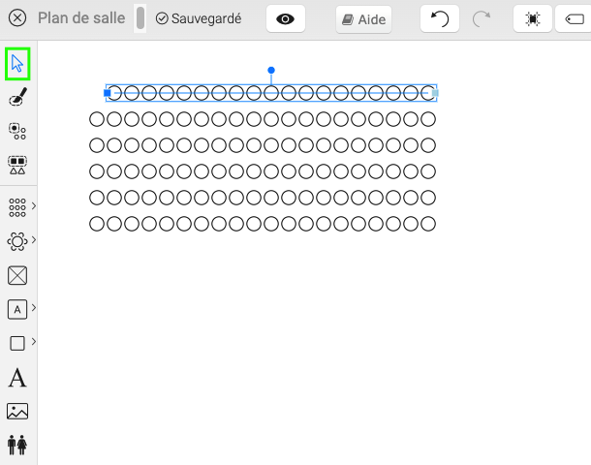The height and width of the screenshot is (465, 591).
Task: Select the round table tool
Action: click(x=17, y=241)
